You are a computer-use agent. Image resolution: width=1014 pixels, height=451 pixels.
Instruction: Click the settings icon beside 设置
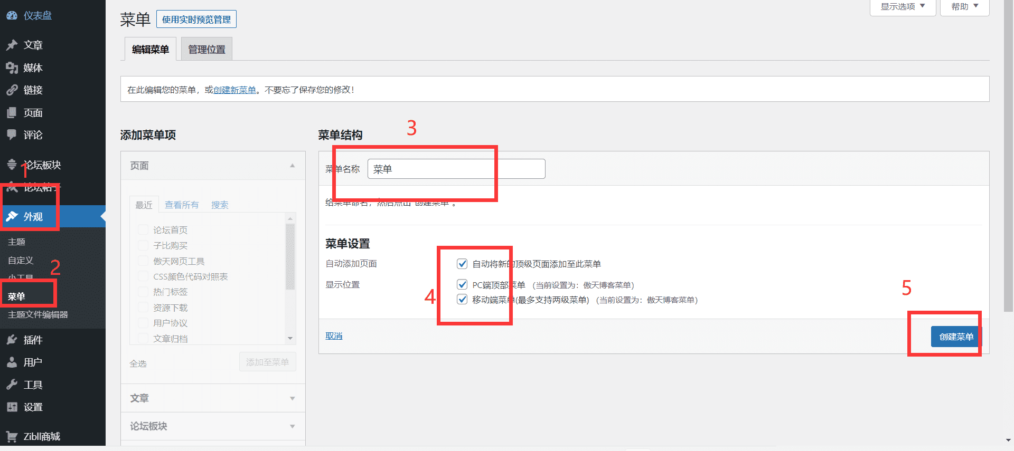12,407
